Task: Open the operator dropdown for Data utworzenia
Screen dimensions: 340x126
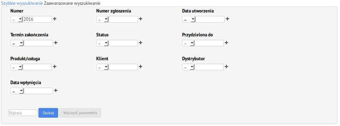Action: (x=189, y=19)
